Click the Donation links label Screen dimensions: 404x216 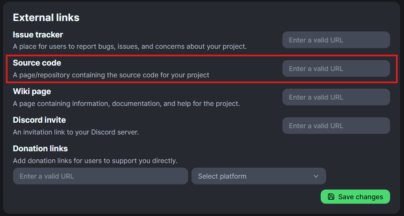pyautogui.click(x=40, y=148)
